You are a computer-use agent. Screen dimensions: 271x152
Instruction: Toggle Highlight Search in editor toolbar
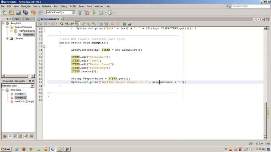[x=77, y=24]
